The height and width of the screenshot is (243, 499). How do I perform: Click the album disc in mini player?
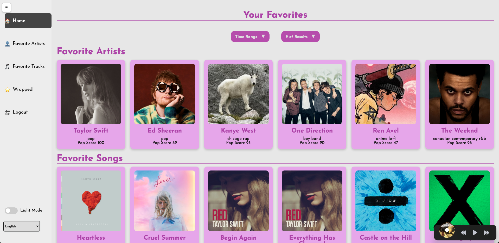coord(447,230)
